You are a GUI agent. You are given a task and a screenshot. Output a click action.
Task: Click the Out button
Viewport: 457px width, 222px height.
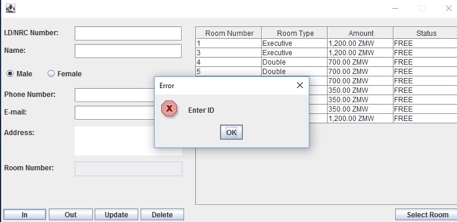point(71,215)
